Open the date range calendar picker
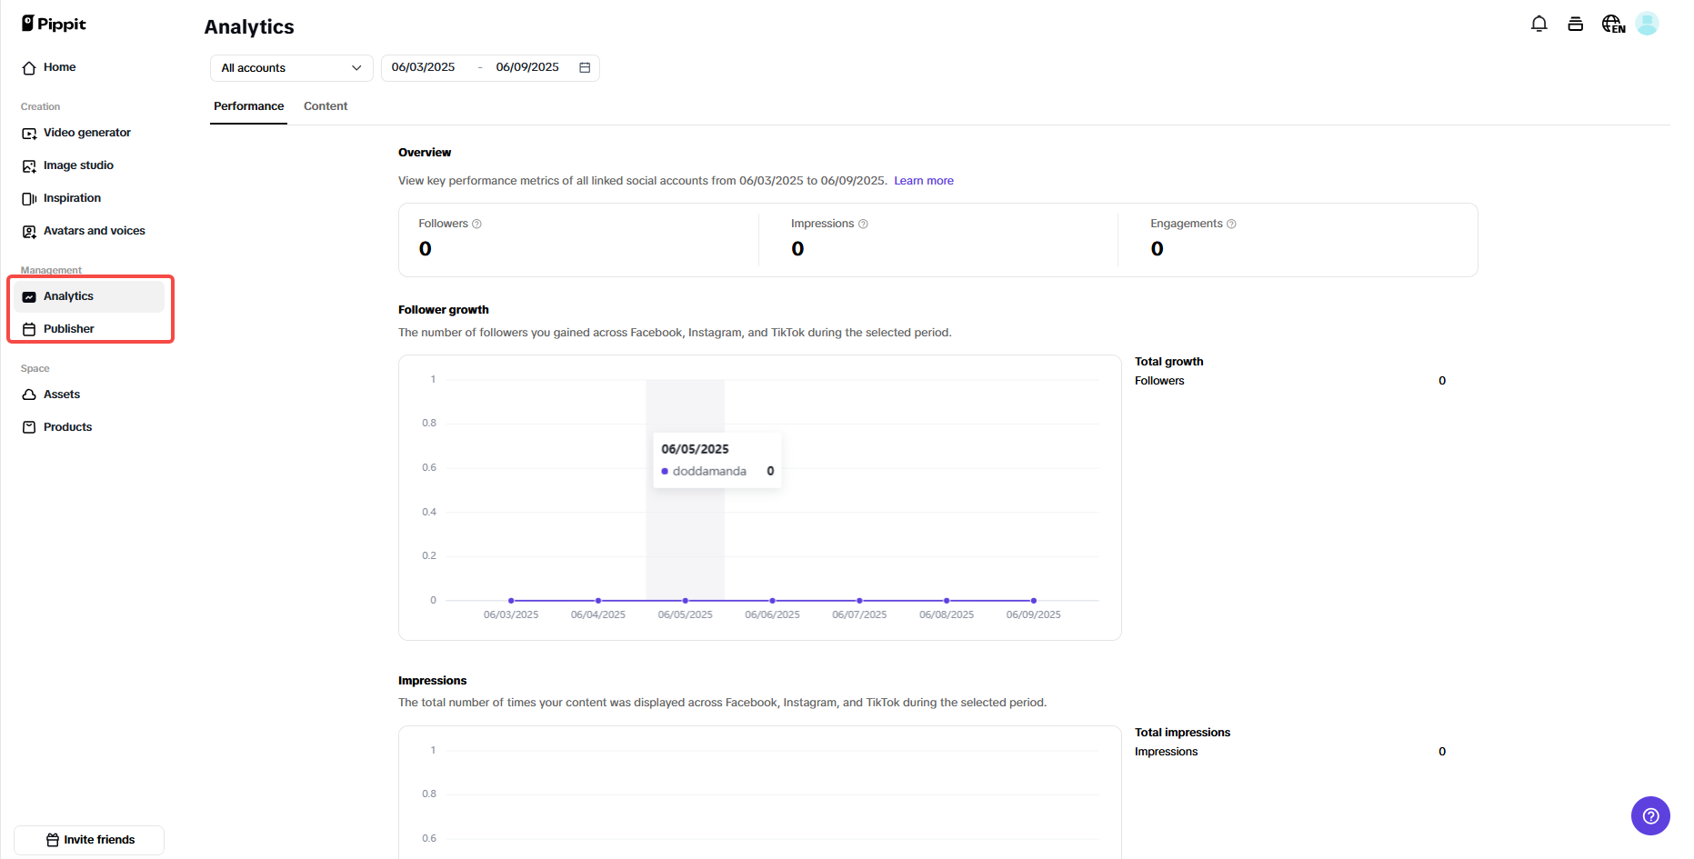This screenshot has height=859, width=1694. pyautogui.click(x=585, y=67)
